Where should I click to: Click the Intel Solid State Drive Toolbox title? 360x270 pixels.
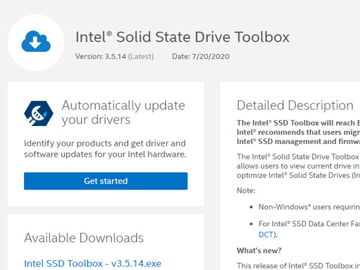pos(182,37)
